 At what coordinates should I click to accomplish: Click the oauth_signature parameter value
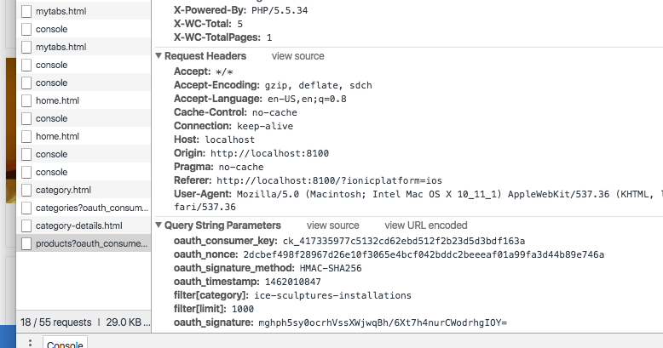pos(383,322)
